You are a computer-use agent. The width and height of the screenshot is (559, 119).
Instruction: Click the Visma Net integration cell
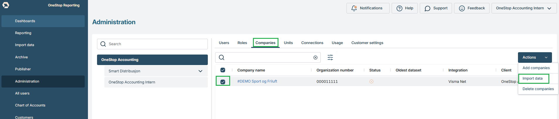tap(457, 82)
